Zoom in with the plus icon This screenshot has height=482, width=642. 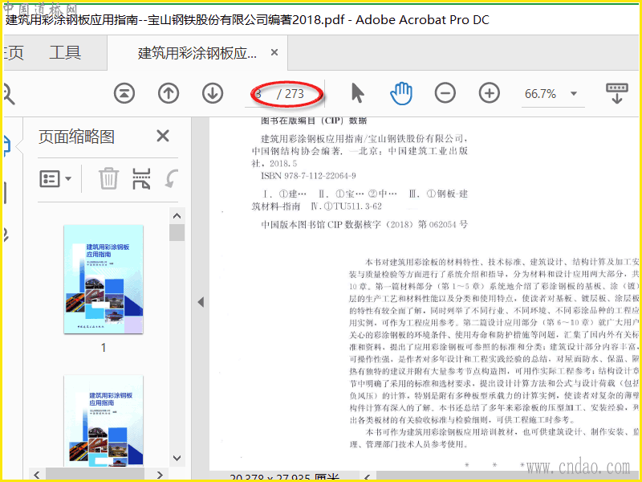[490, 93]
